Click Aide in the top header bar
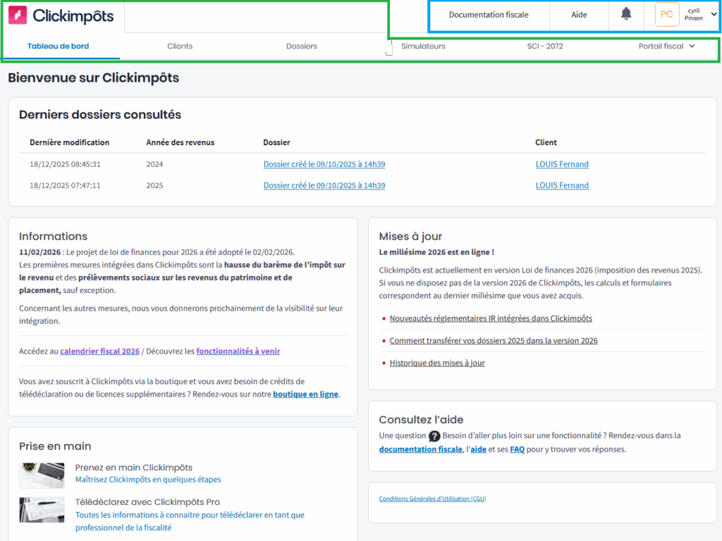Screen dimensions: 722x541 [578, 15]
